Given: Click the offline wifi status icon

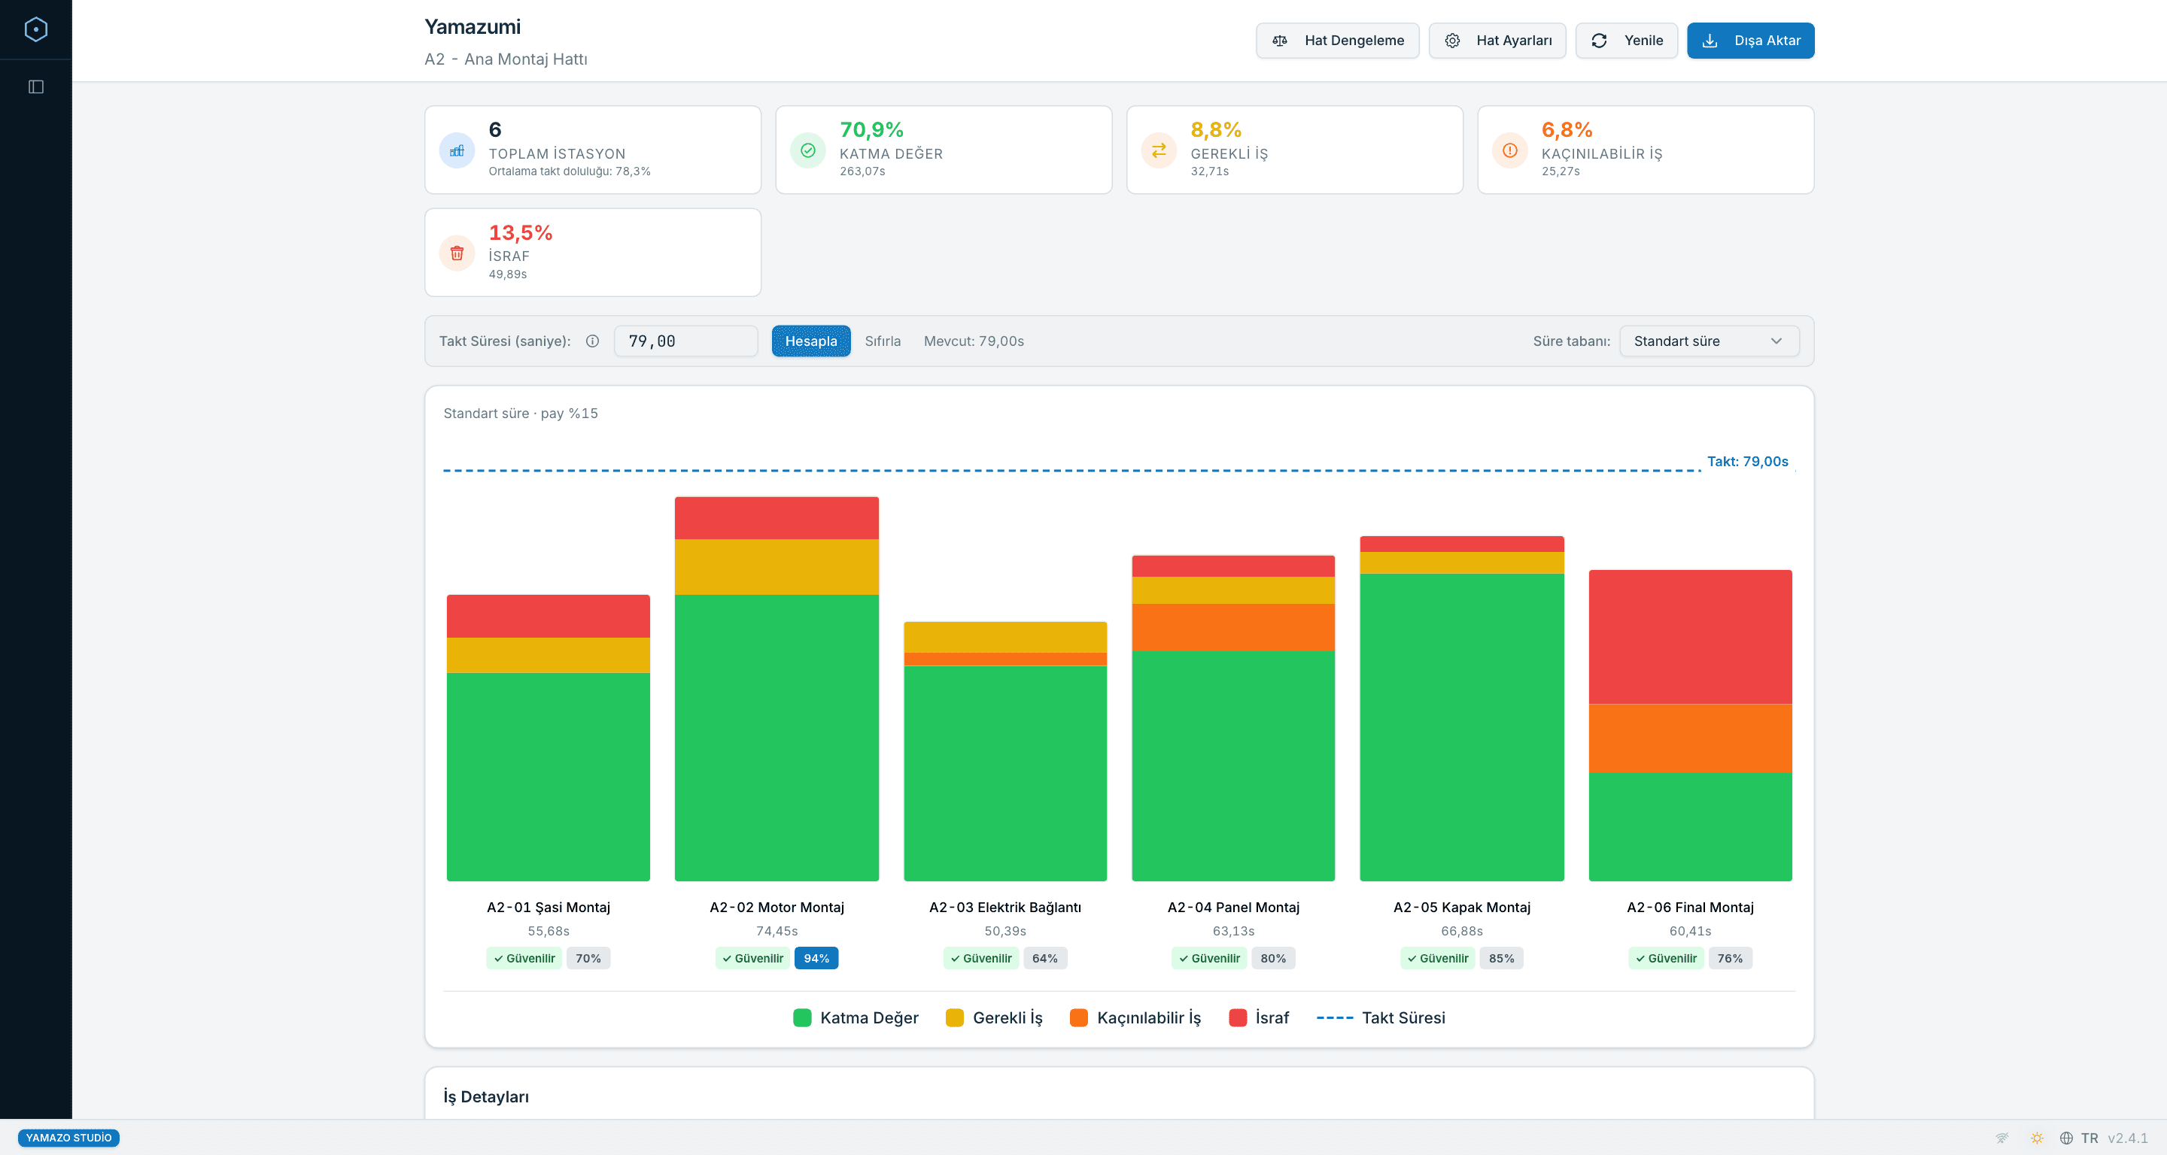Looking at the screenshot, I should [2001, 1138].
